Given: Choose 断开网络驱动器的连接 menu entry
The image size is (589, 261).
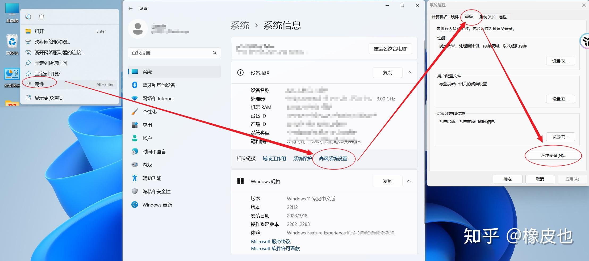Looking at the screenshot, I should click(x=70, y=52).
